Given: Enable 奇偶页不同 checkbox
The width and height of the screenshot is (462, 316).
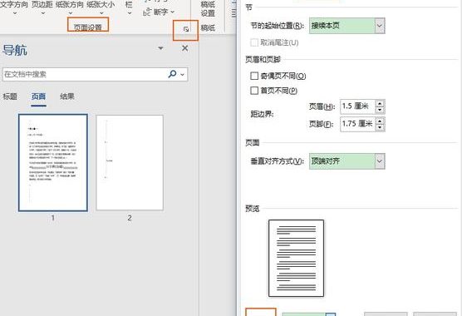Looking at the screenshot, I should [254, 76].
